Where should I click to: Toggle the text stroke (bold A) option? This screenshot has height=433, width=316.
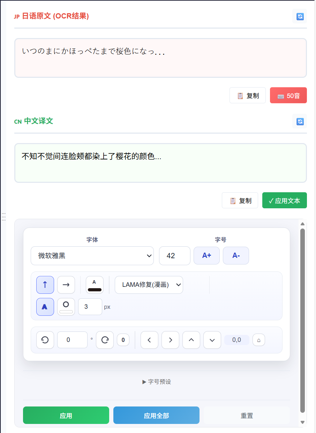45,307
